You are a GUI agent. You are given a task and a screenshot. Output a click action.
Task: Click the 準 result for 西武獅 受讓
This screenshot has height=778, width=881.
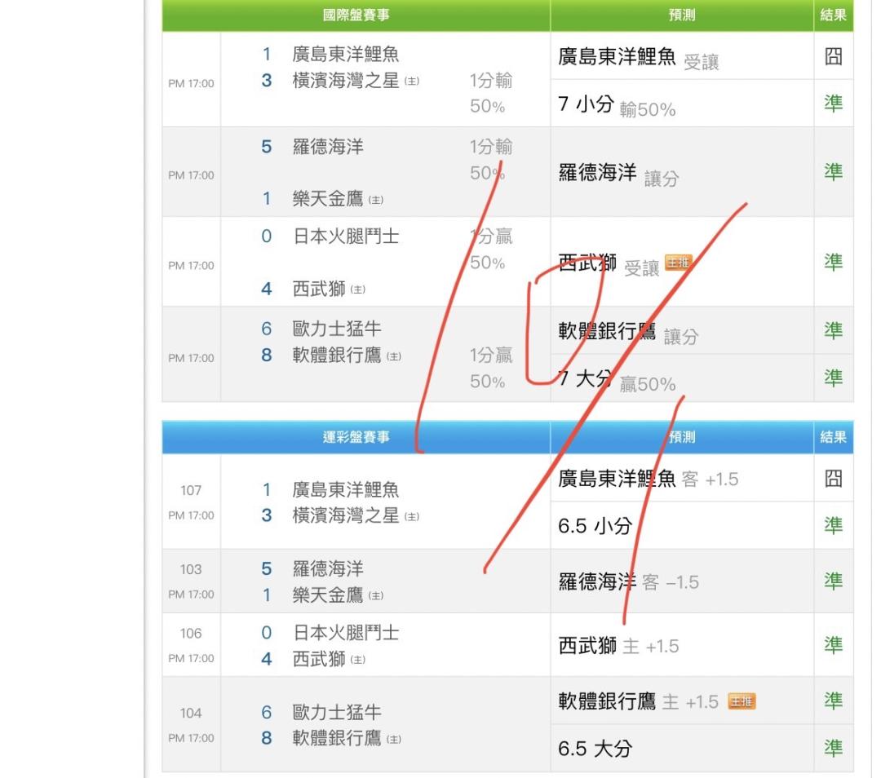833,262
